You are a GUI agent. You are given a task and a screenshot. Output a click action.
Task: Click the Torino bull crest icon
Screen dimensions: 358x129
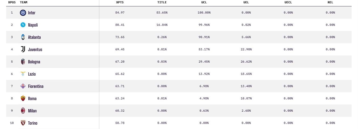pos(23,123)
